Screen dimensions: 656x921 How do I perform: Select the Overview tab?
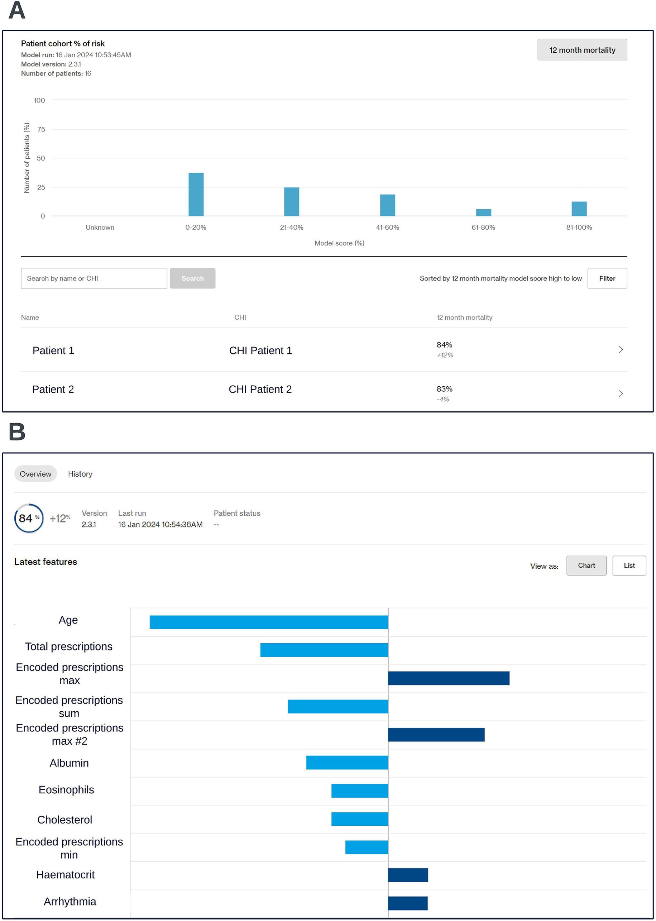pyautogui.click(x=35, y=474)
